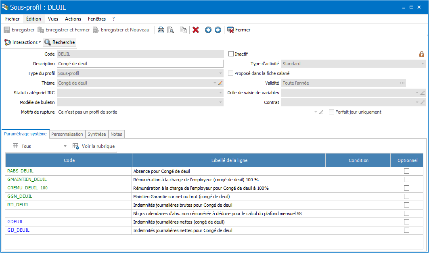Select Paramétrage système tab
The height and width of the screenshot is (253, 429).
click(25, 134)
